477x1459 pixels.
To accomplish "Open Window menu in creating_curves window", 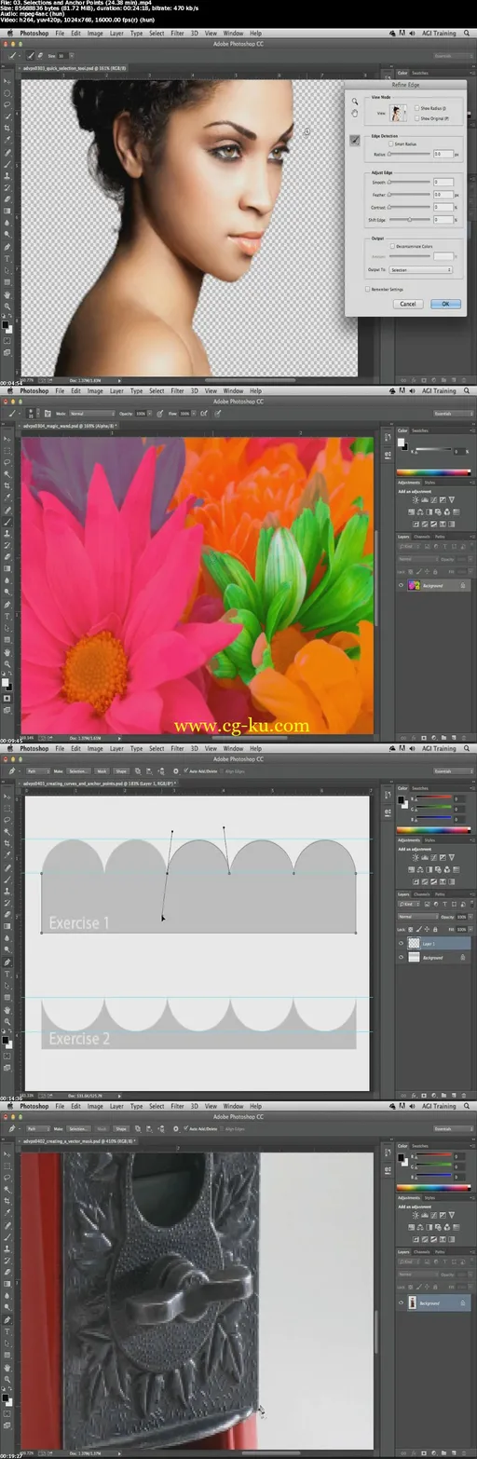I will 233,748.
